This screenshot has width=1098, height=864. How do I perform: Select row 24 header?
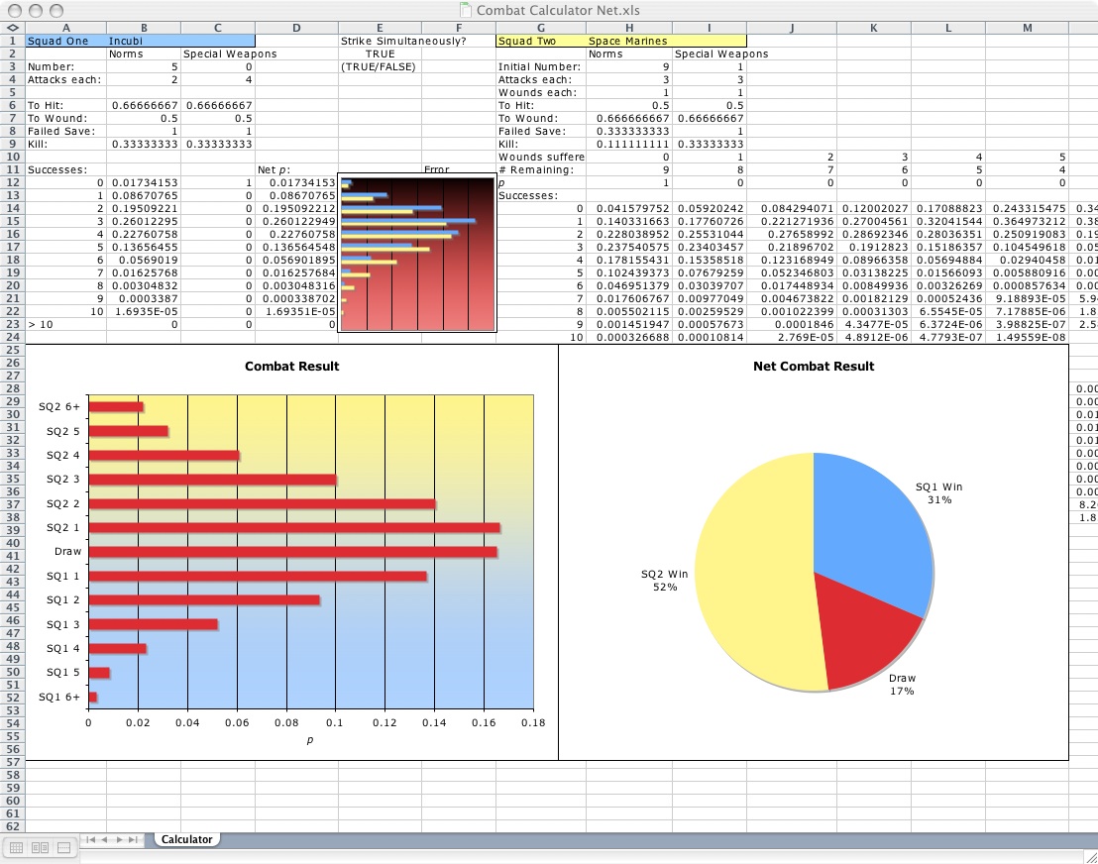12,337
